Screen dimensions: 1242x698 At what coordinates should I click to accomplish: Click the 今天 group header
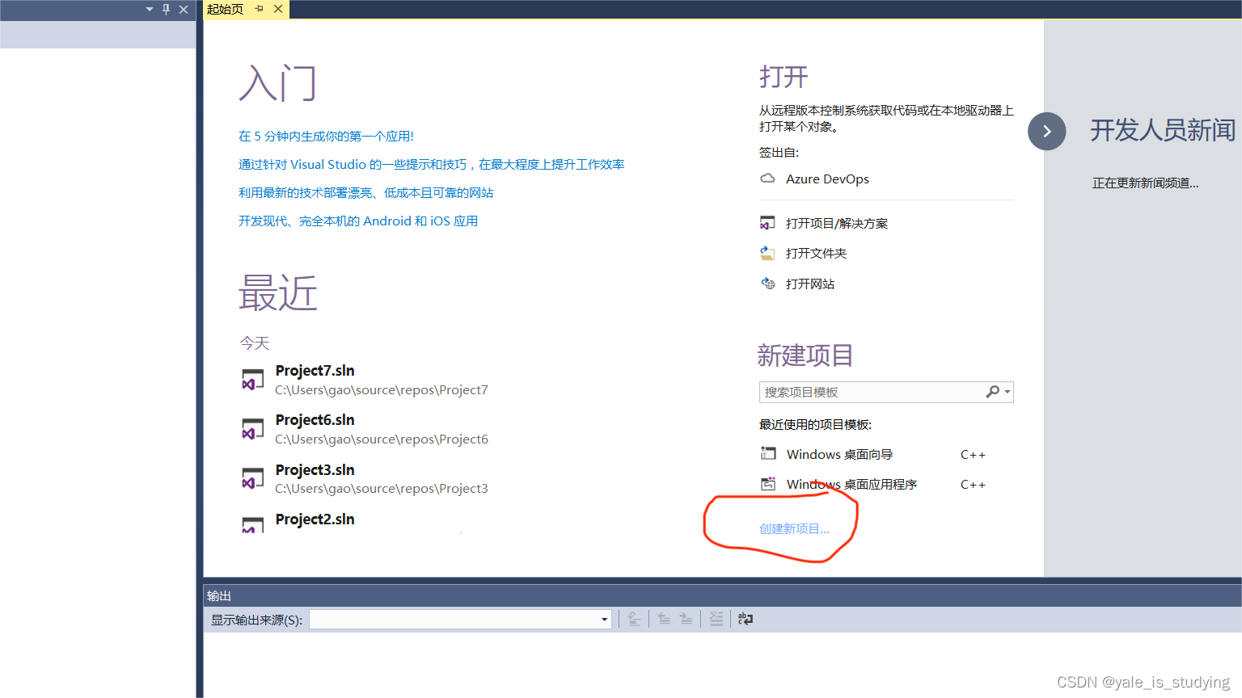[x=254, y=343]
